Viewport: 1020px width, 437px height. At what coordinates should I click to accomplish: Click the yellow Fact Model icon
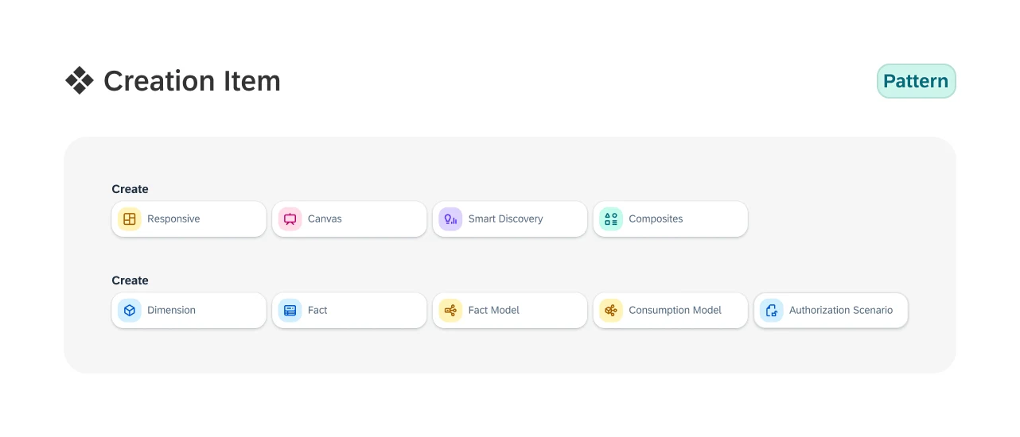pos(450,311)
